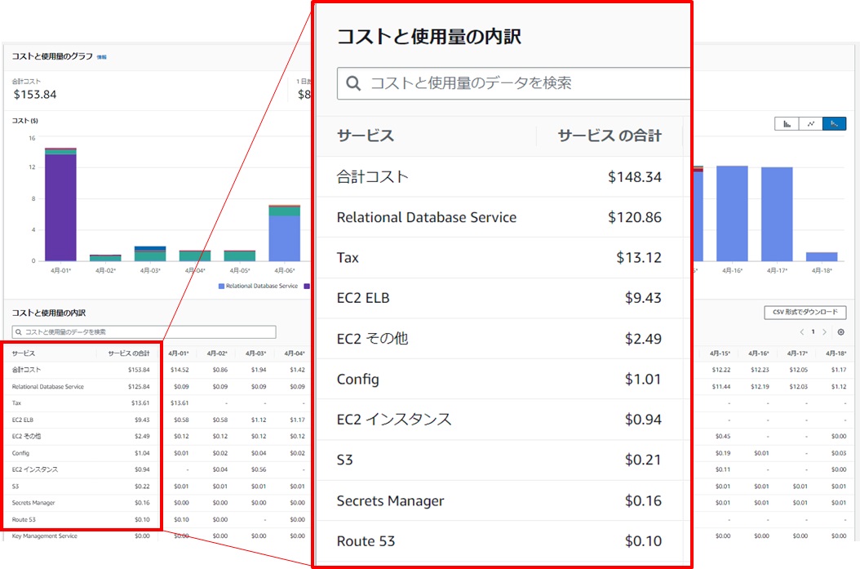Switch to the bar chart view icon

click(x=787, y=124)
